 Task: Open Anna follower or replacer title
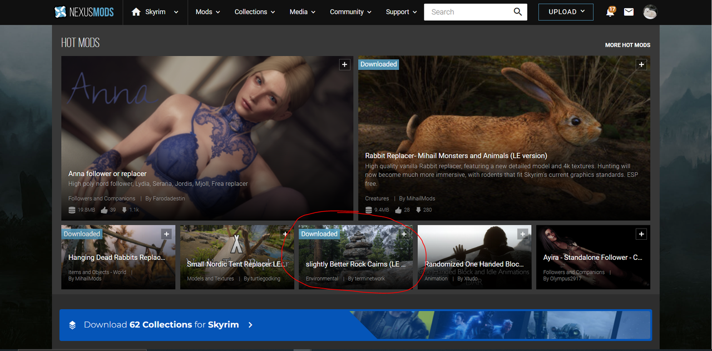pos(107,174)
